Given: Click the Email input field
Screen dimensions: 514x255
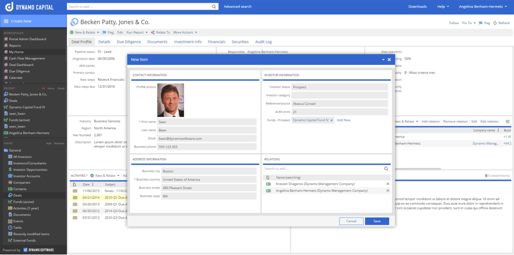Looking at the screenshot, I should point(207,139).
